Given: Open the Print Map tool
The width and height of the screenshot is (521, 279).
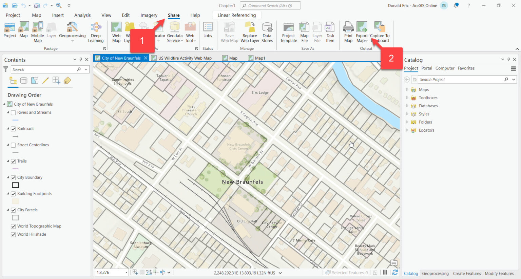Looking at the screenshot, I should 348,31.
